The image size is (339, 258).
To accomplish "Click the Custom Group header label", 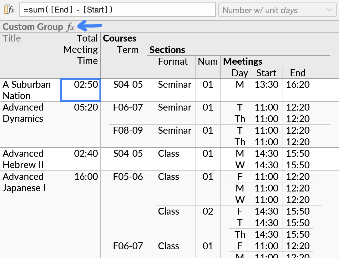I will [32, 27].
